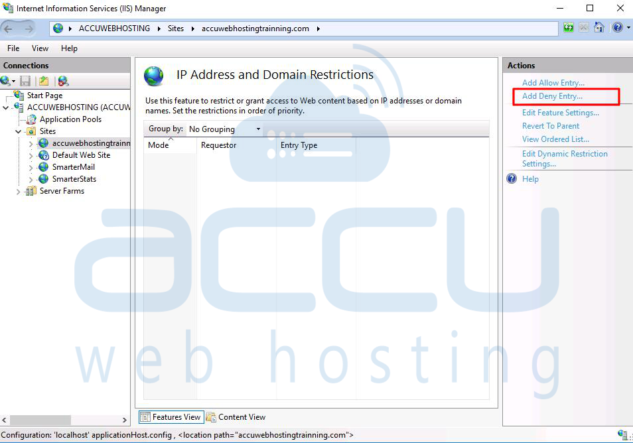Click the Save floppy disk icon in Connections
Screen dimensions: 633x443
point(25,81)
